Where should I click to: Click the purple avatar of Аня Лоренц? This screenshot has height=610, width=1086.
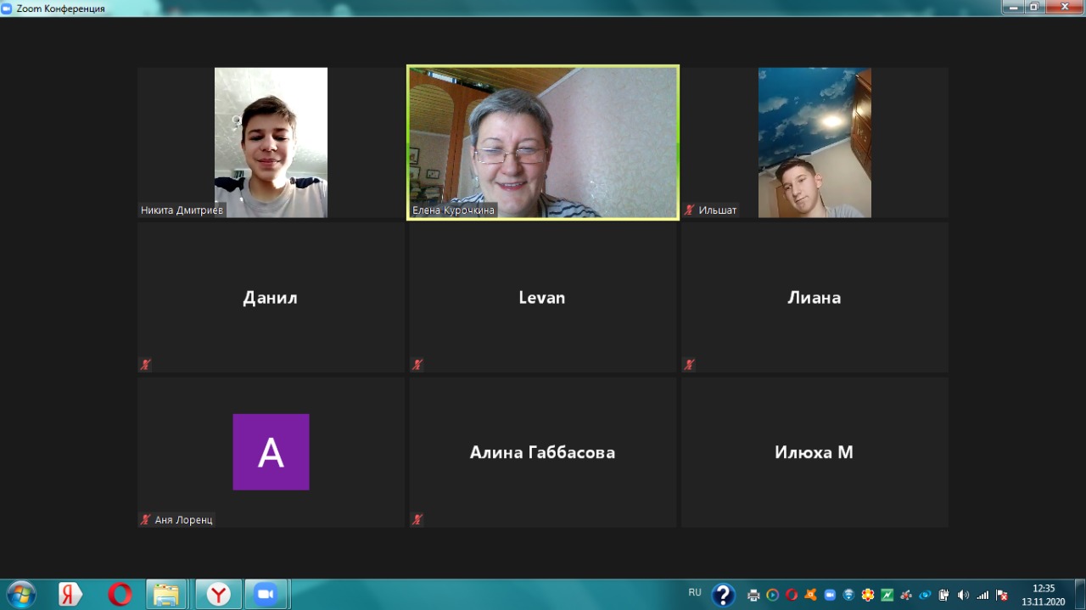click(271, 452)
